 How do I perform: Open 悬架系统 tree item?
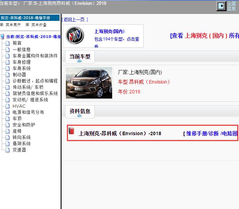pos(22,144)
